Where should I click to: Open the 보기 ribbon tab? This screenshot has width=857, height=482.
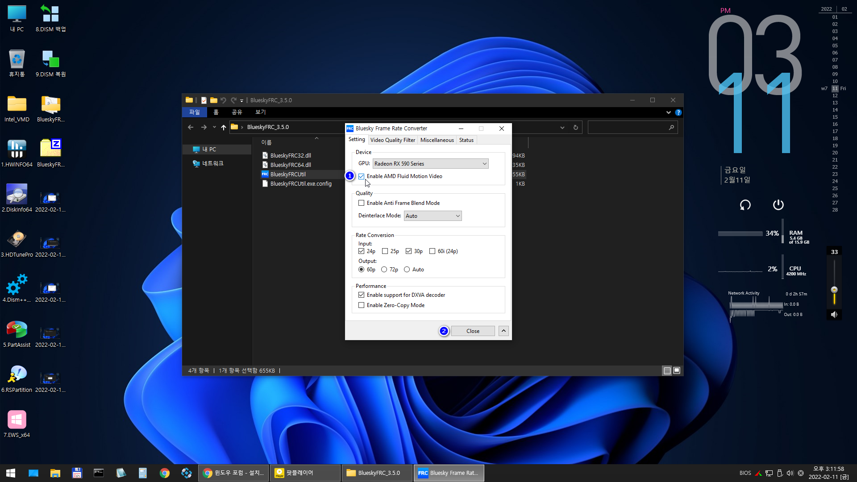point(261,112)
